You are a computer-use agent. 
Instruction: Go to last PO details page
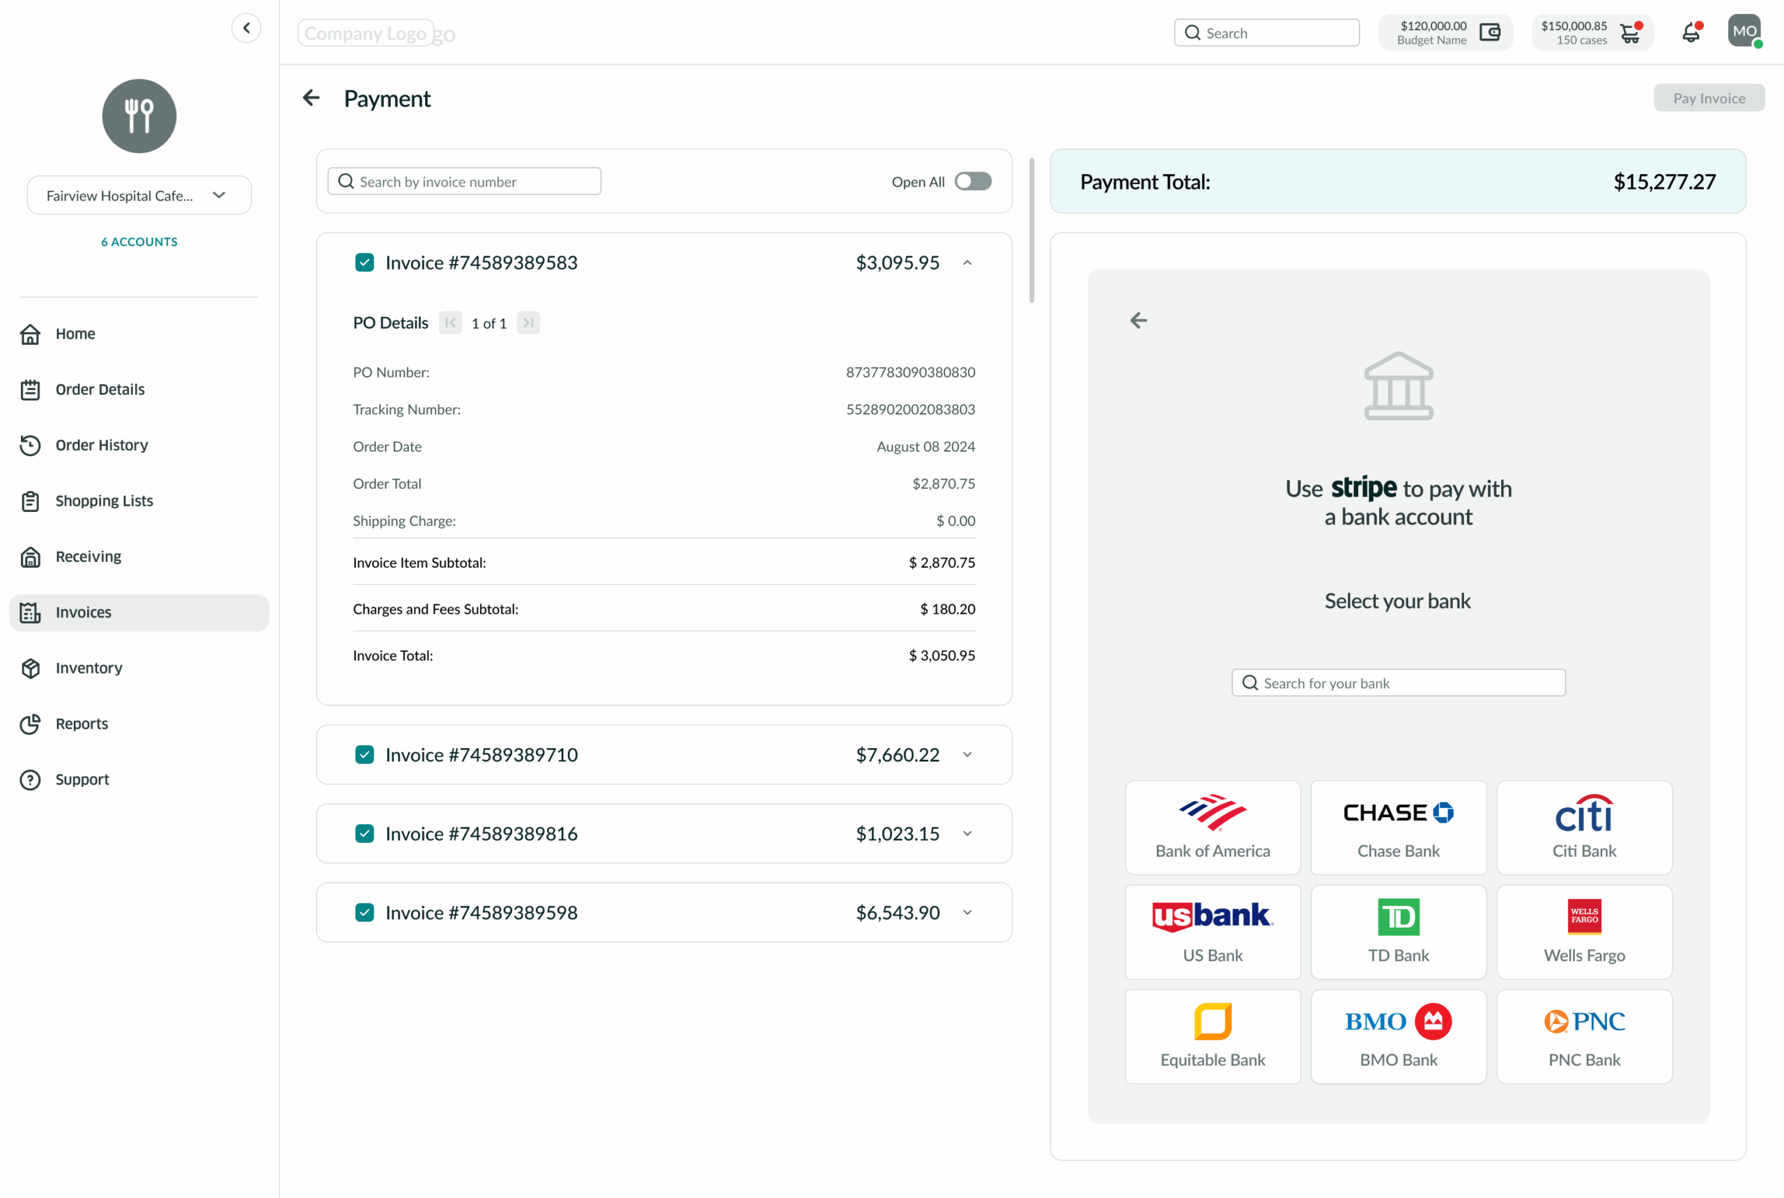click(528, 323)
